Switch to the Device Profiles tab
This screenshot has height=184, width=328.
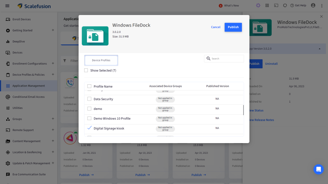pyautogui.click(x=101, y=60)
